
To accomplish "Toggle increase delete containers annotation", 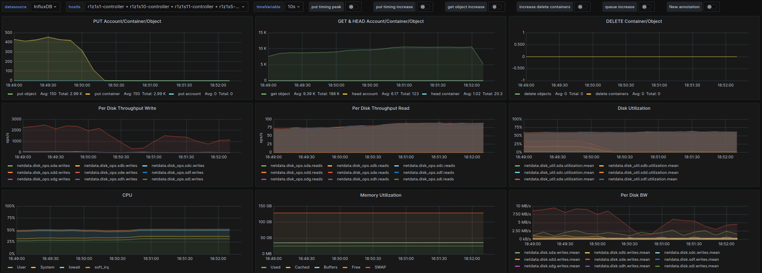I will pos(582,7).
